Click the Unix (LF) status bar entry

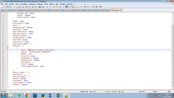(142, 92)
